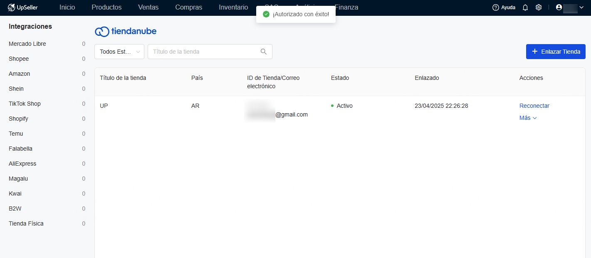The width and height of the screenshot is (591, 258).
Task: Click the Activo status cell
Action: (342, 106)
